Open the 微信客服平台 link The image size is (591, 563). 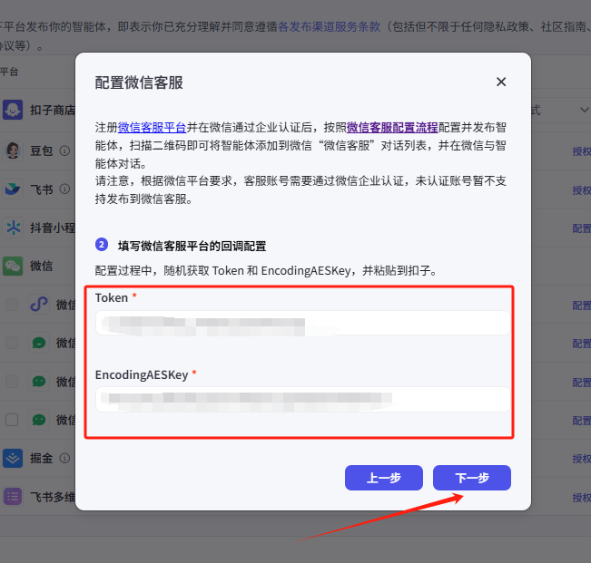click(152, 128)
